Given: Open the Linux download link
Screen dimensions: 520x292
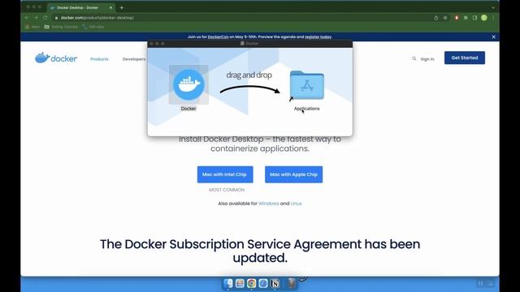Looking at the screenshot, I should coord(296,204).
